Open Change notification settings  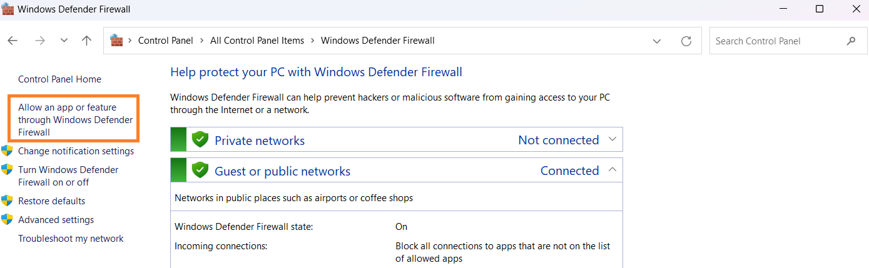coord(76,151)
